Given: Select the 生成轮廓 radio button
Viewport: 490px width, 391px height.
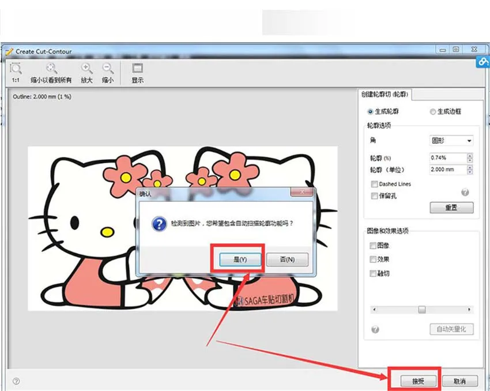Looking at the screenshot, I should tap(370, 111).
